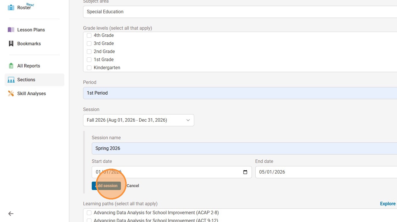The width and height of the screenshot is (397, 222).
Task: Click the Session name field with Spring 2026
Action: pyautogui.click(x=244, y=148)
